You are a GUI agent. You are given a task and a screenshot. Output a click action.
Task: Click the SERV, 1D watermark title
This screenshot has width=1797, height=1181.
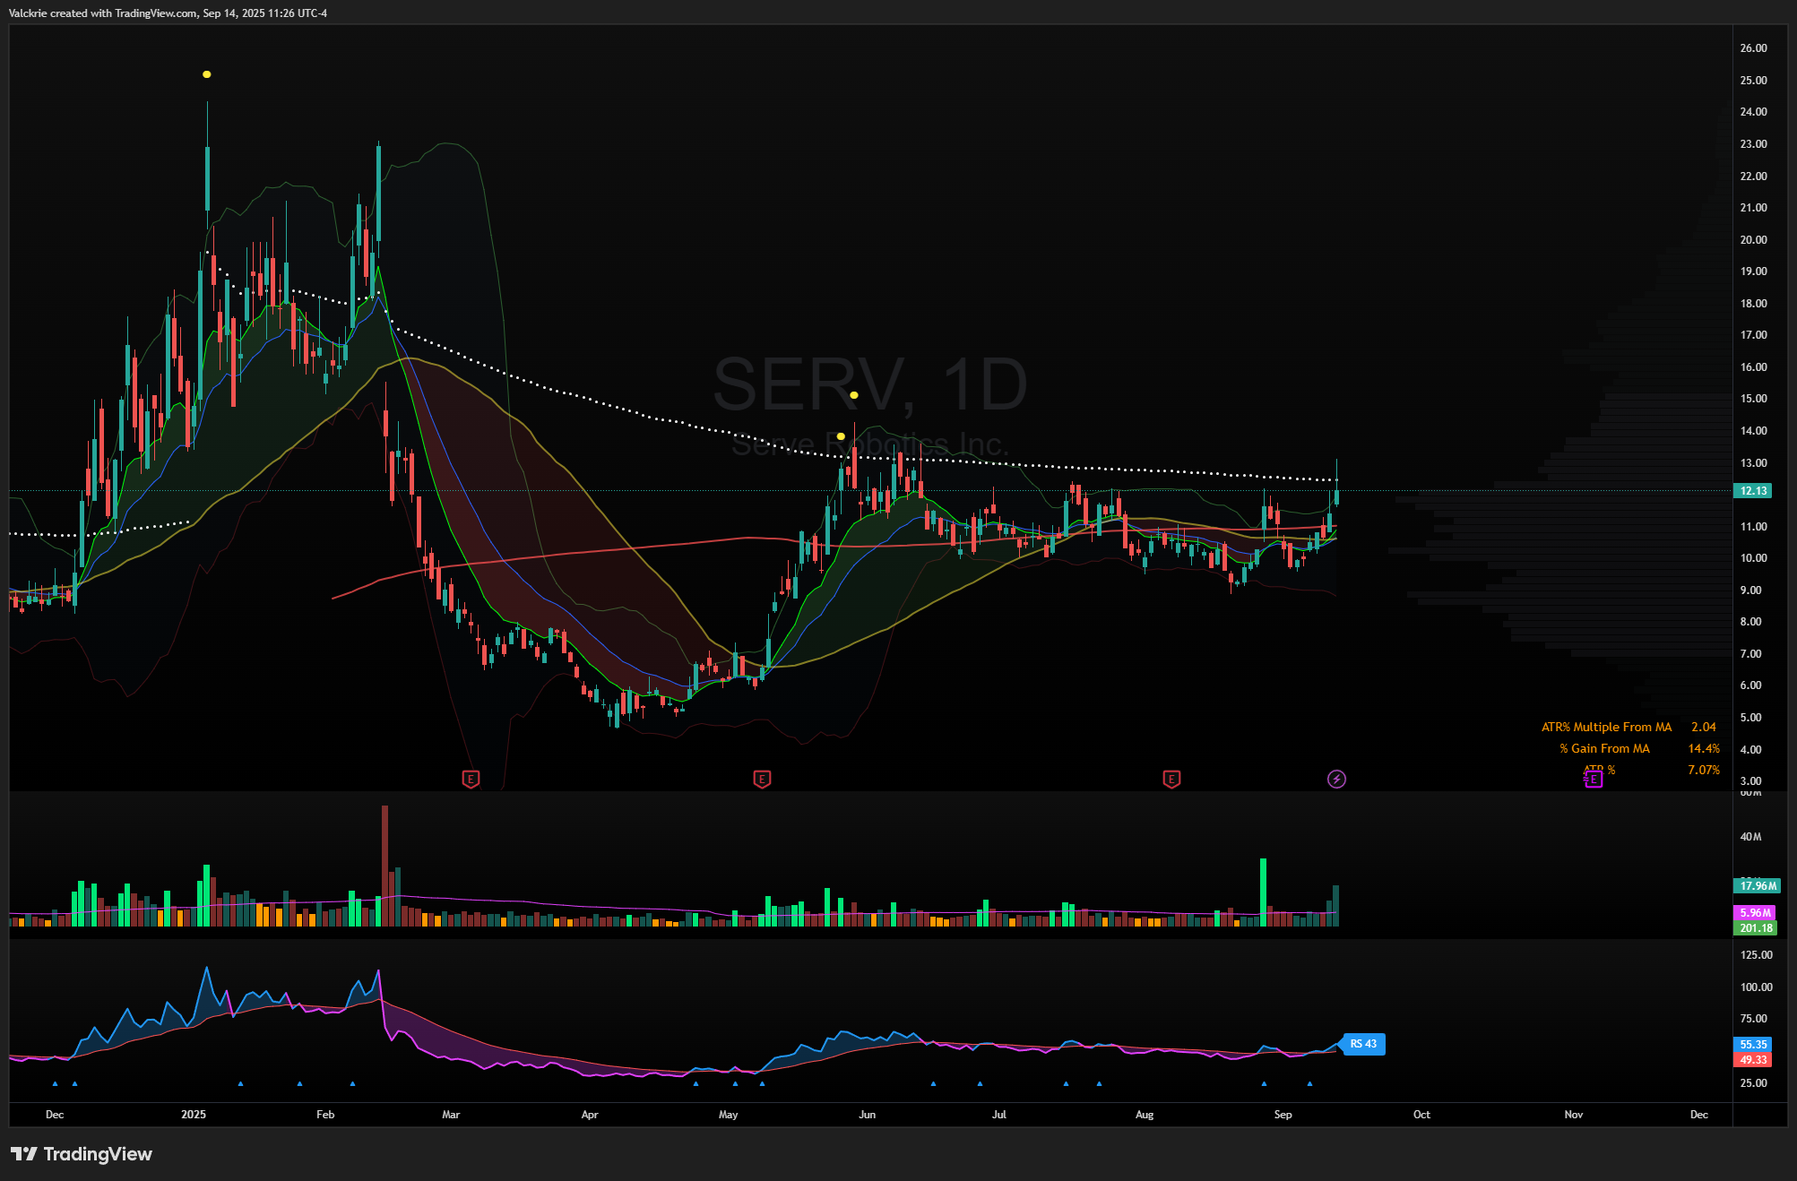coord(869,385)
